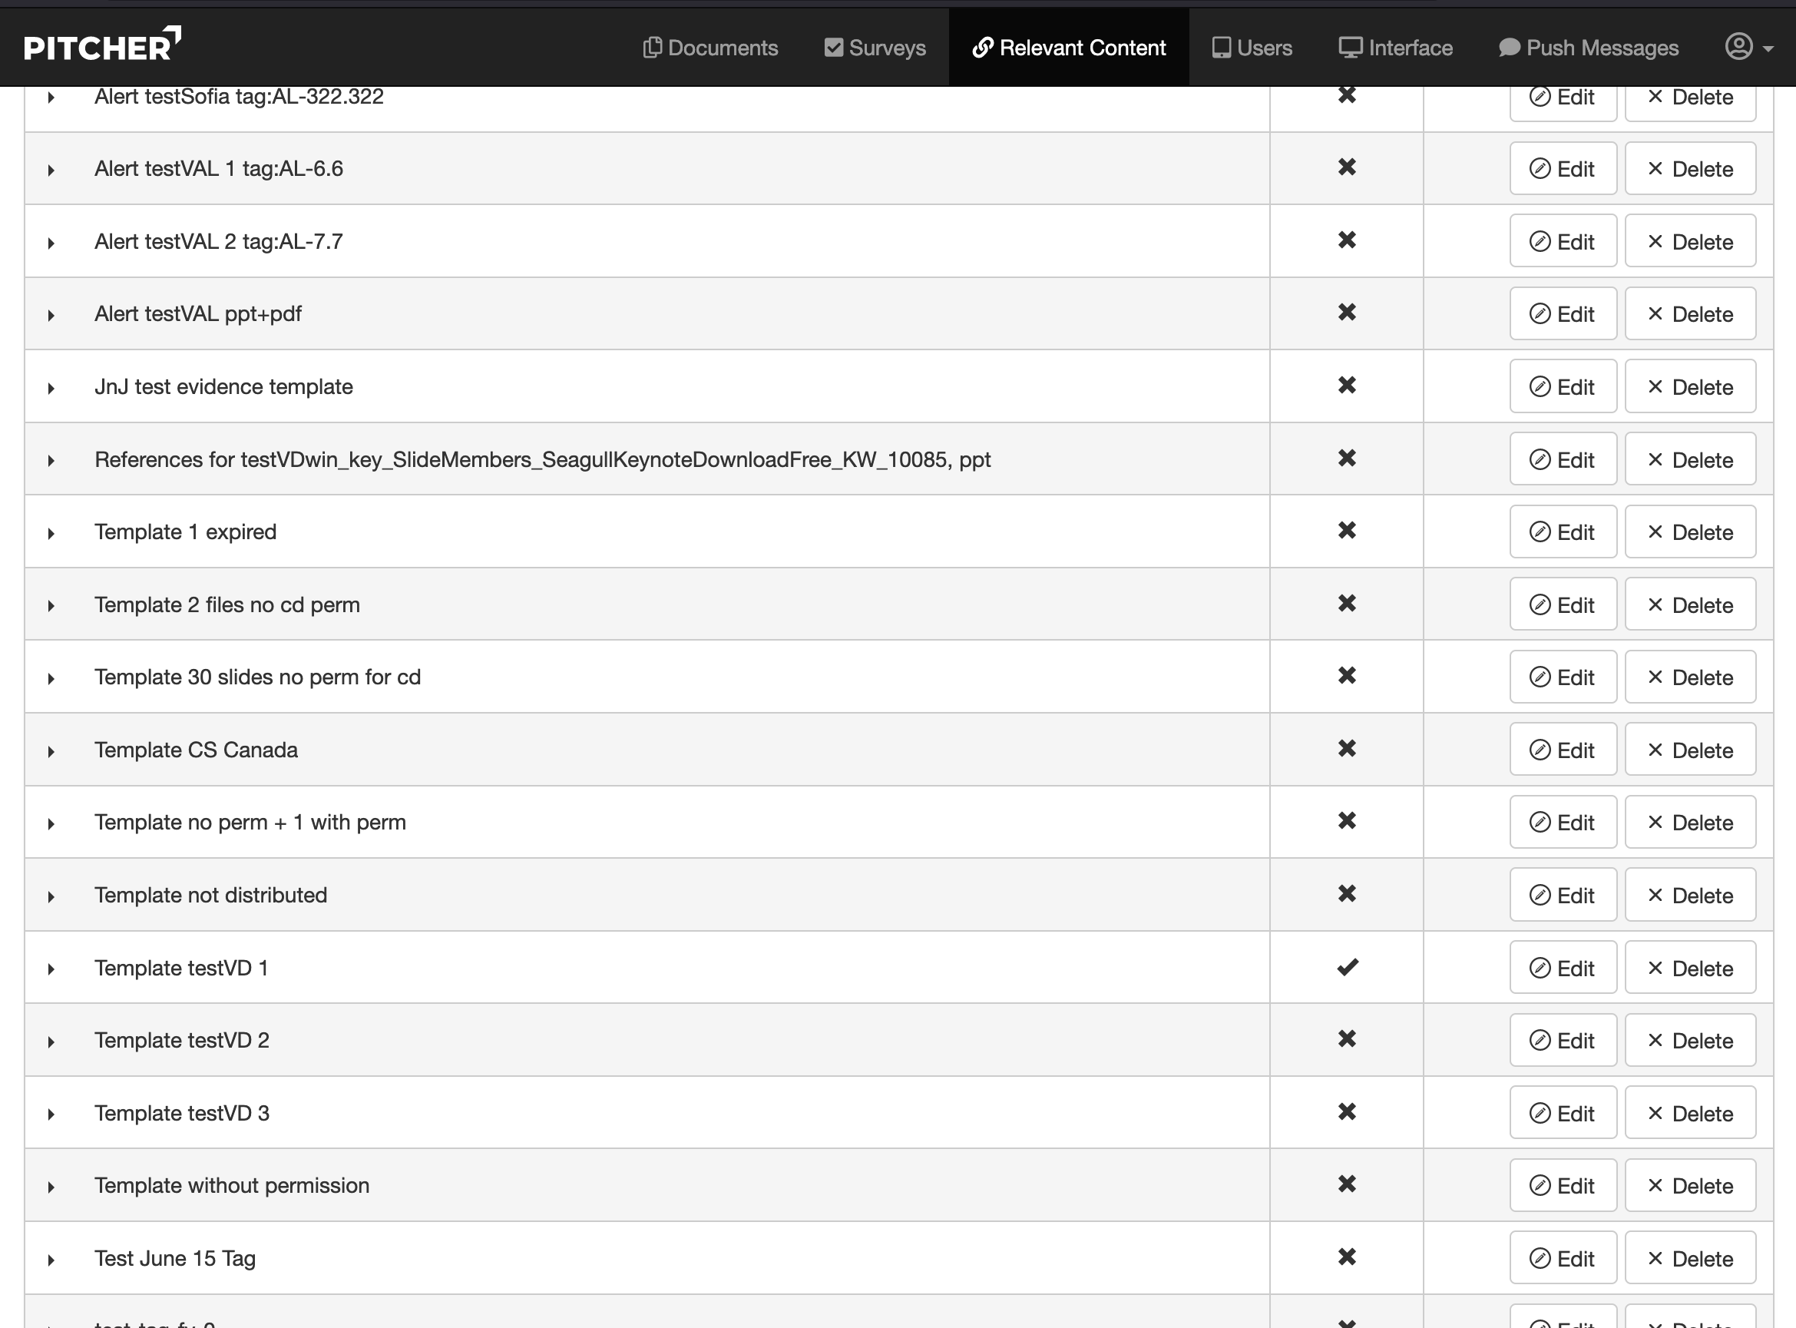The height and width of the screenshot is (1328, 1796).
Task: Edit Alert testVAL 1 tag:AL-6.6
Action: pyautogui.click(x=1562, y=169)
